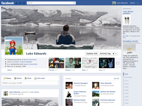Open the Activity log
Image resolution: width=142 pixels, height=106 pixels.
(x=105, y=53)
